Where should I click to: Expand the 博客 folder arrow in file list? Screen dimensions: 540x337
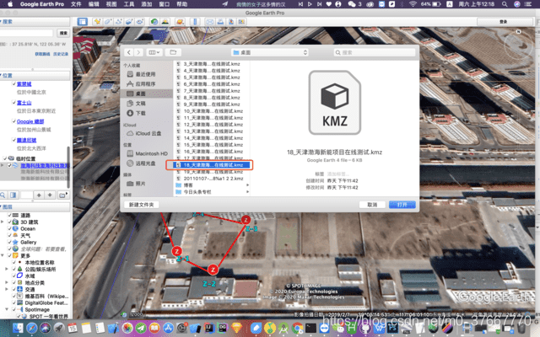(x=247, y=185)
